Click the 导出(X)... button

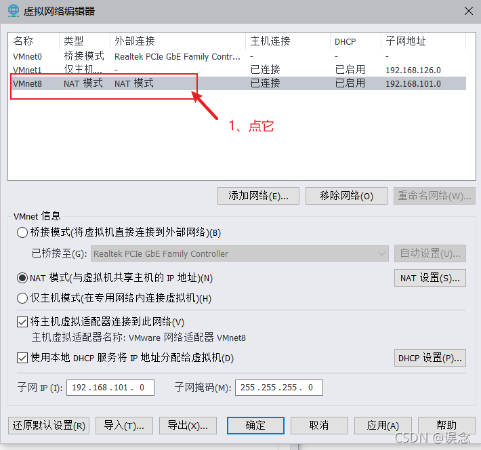coord(188,426)
